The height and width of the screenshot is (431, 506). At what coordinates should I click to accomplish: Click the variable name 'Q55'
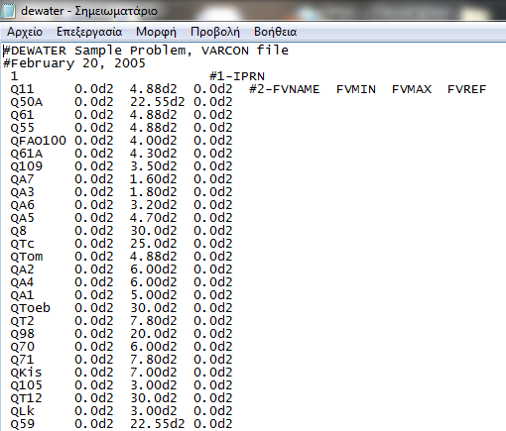coord(22,128)
